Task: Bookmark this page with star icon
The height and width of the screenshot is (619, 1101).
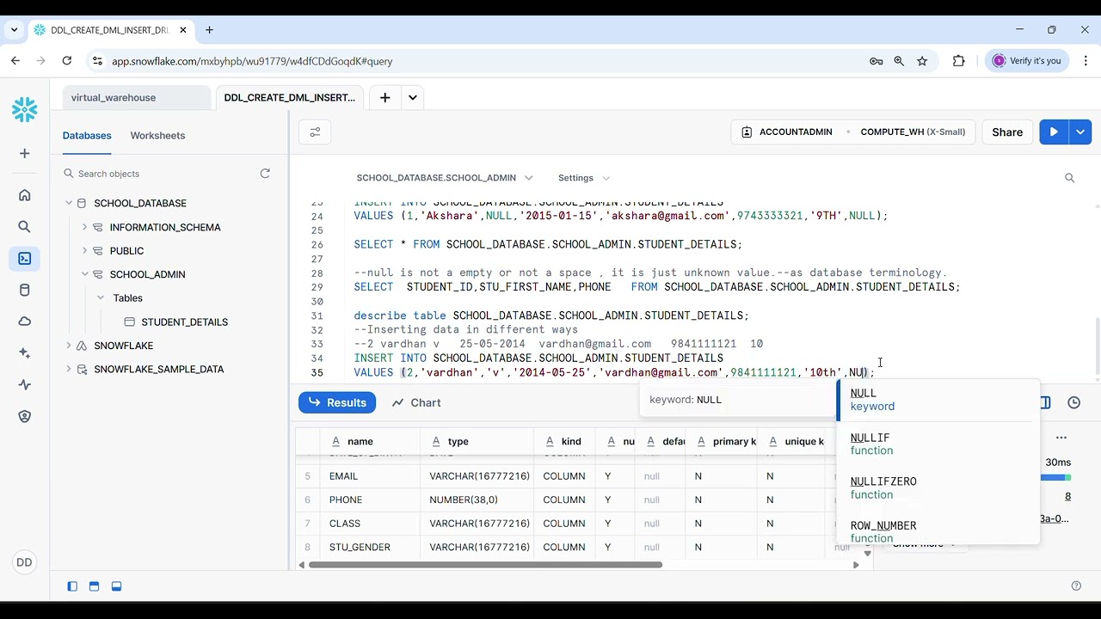Action: 922,61
